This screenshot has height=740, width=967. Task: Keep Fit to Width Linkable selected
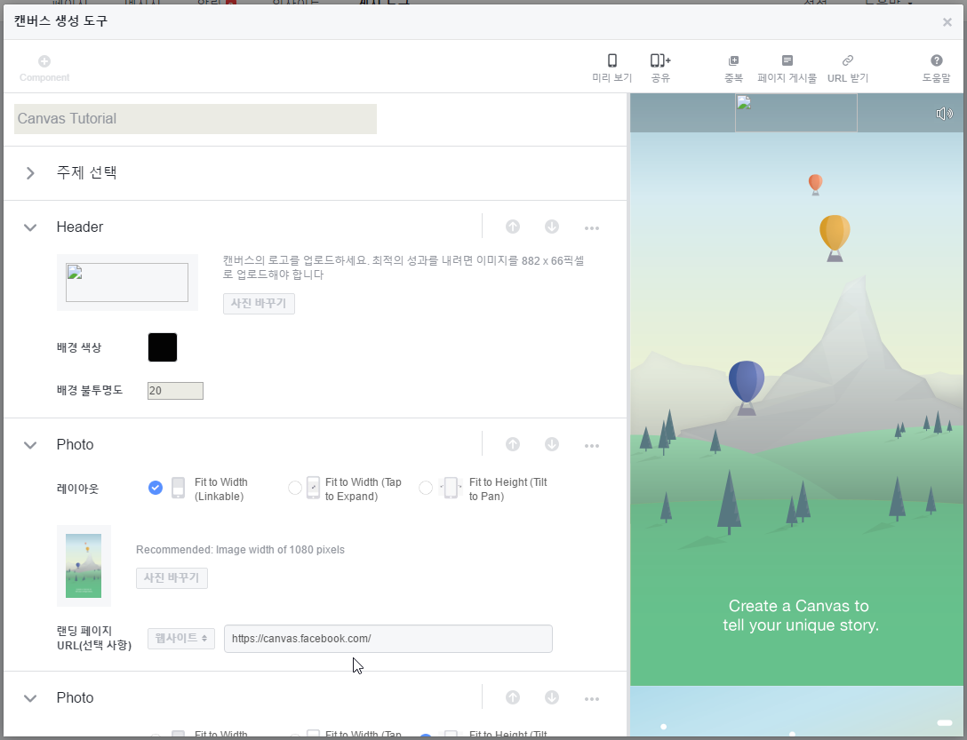155,488
